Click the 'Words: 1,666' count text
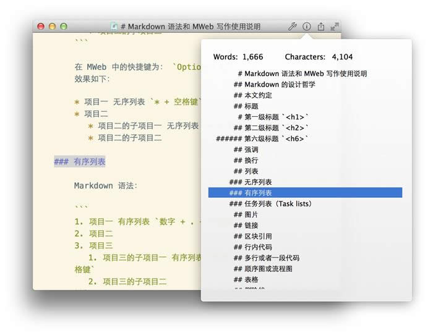433x335 pixels. click(238, 57)
